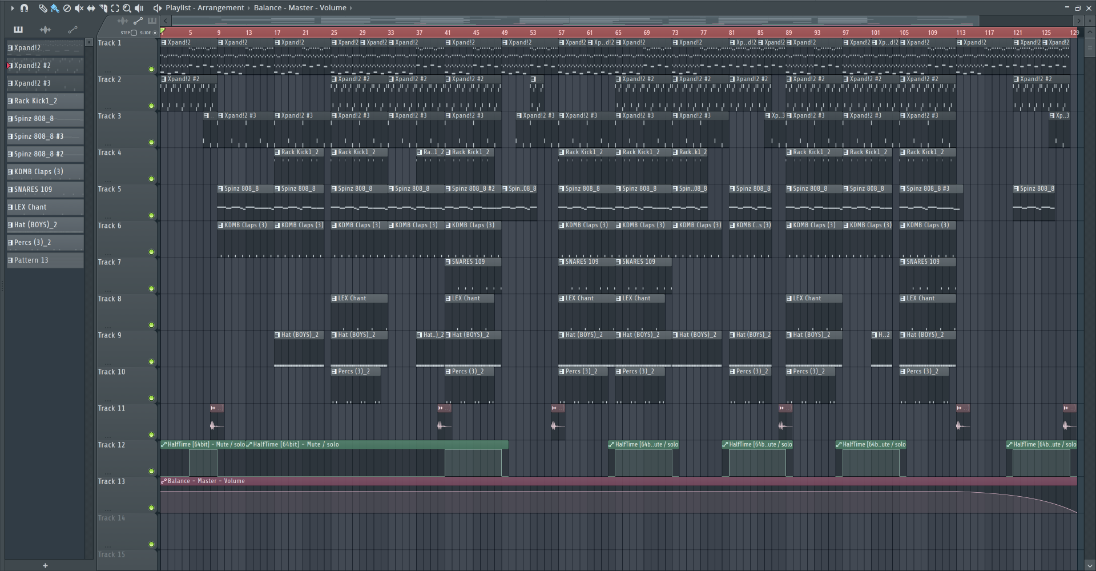Mute Track 9 with its green light
The height and width of the screenshot is (571, 1096).
[x=151, y=361]
